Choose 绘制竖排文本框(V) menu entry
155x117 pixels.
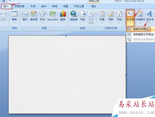coord(141,34)
